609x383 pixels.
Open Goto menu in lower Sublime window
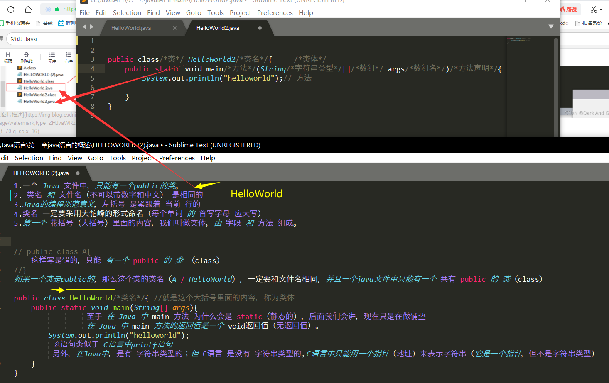(96, 158)
